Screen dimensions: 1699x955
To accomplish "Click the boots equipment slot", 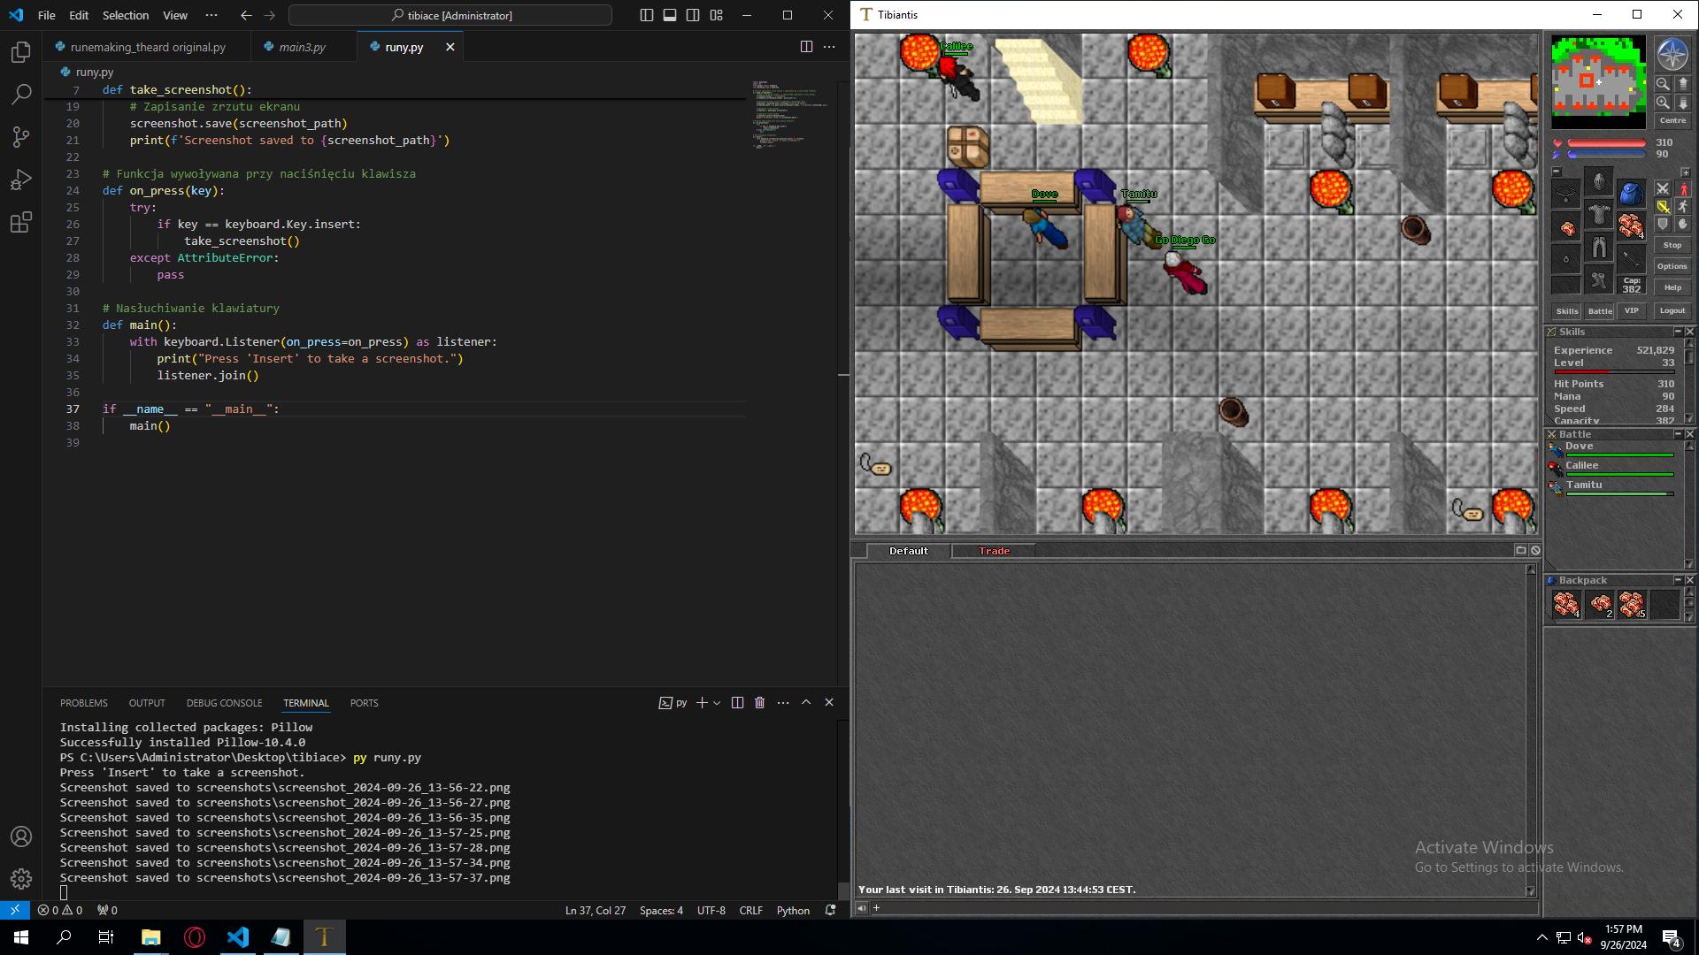I will click(1599, 279).
